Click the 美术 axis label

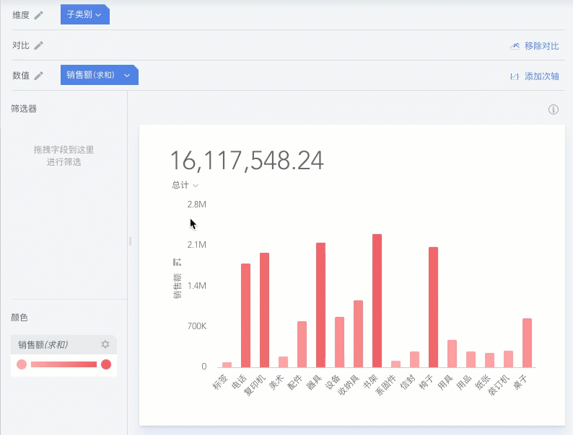coord(276,382)
